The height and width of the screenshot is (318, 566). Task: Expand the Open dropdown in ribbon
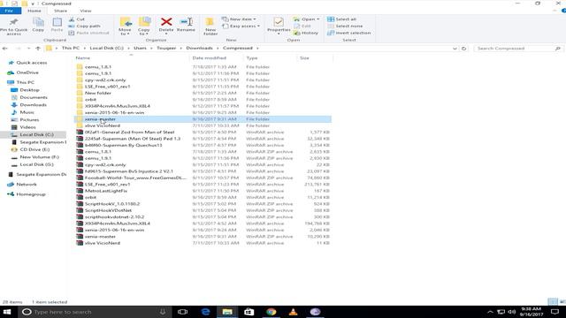coord(306,19)
